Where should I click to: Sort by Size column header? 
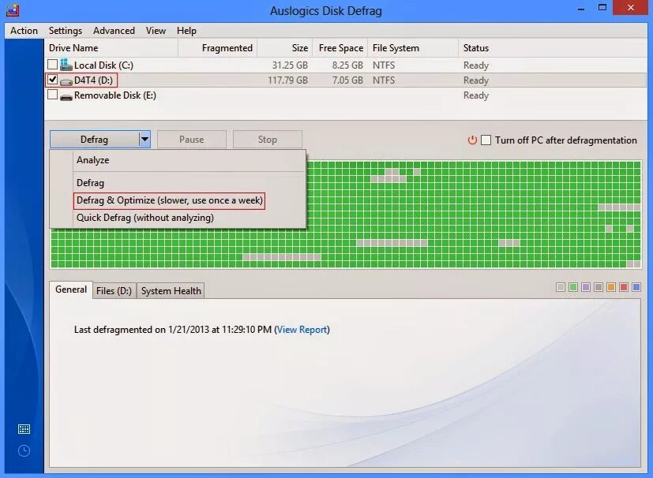pos(285,48)
